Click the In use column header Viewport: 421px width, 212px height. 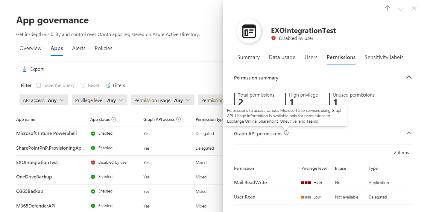[341, 168]
